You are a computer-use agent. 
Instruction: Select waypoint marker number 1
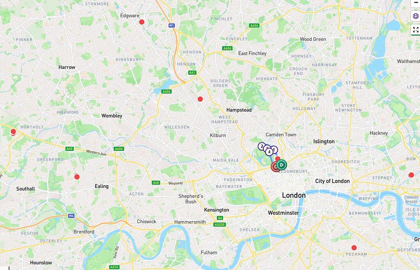pos(274,150)
